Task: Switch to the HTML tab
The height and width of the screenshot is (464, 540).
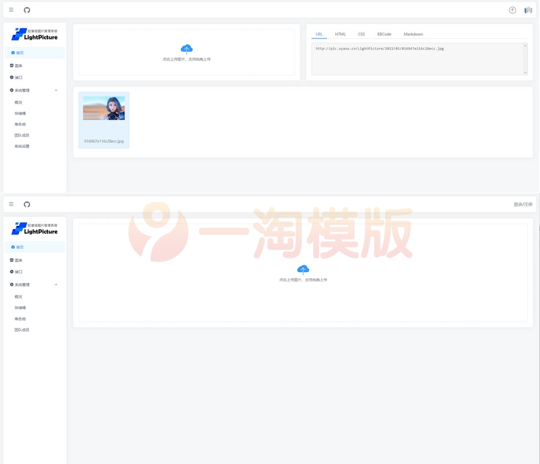Action: 340,34
